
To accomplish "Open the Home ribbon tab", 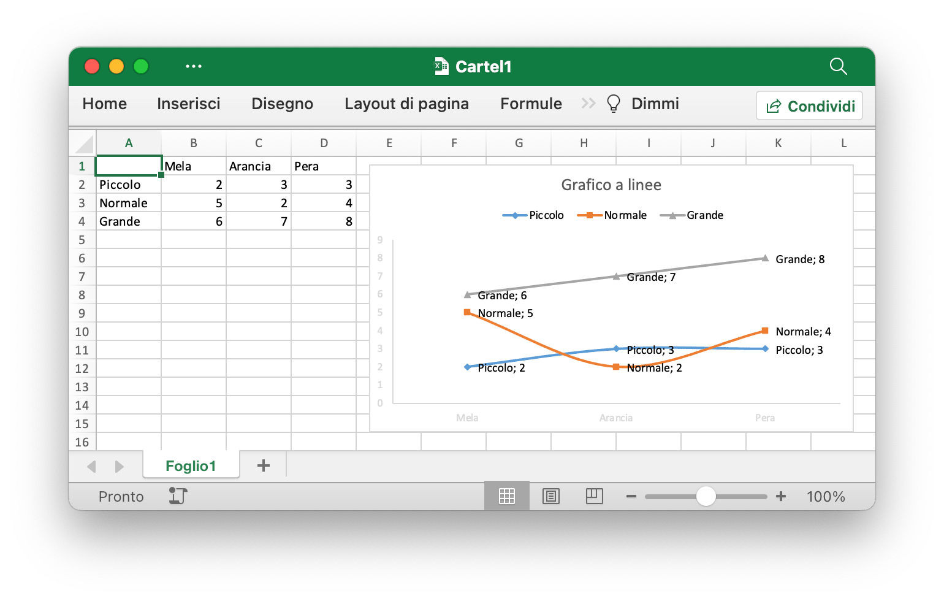I will 105,104.
